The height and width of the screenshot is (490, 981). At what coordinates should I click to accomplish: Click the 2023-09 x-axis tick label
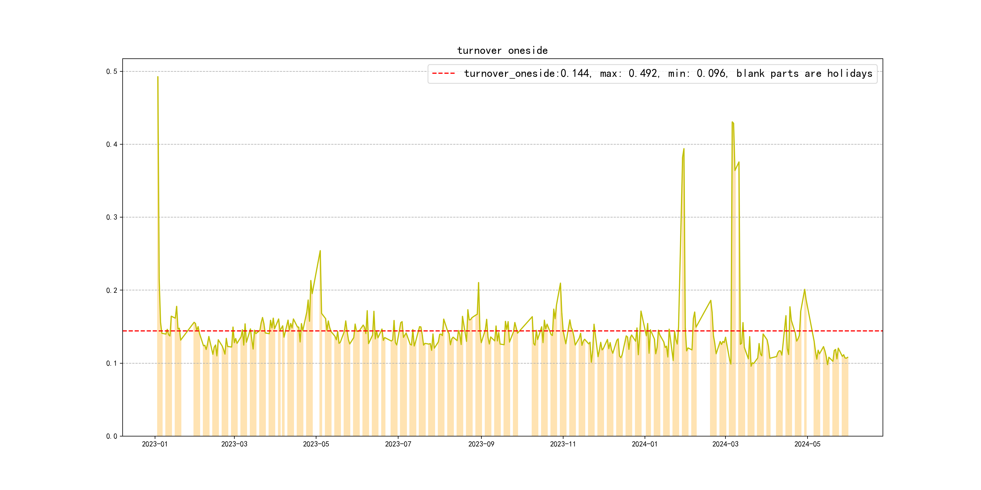(x=481, y=444)
